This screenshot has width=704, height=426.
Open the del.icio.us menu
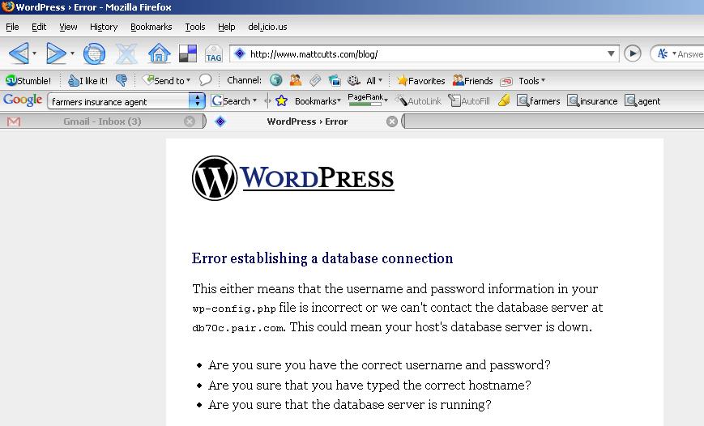[x=267, y=27]
